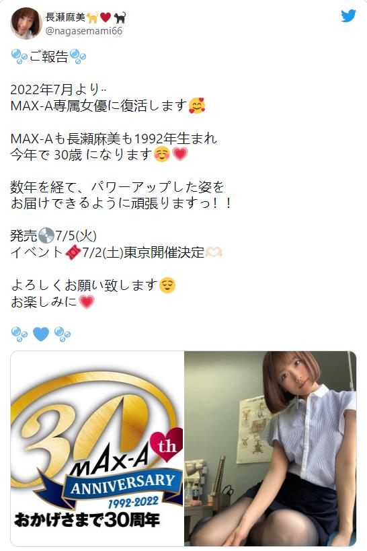The image size is (367, 551).
Task: Click the pink heart after お楽しみに
Action: pyautogui.click(x=87, y=301)
